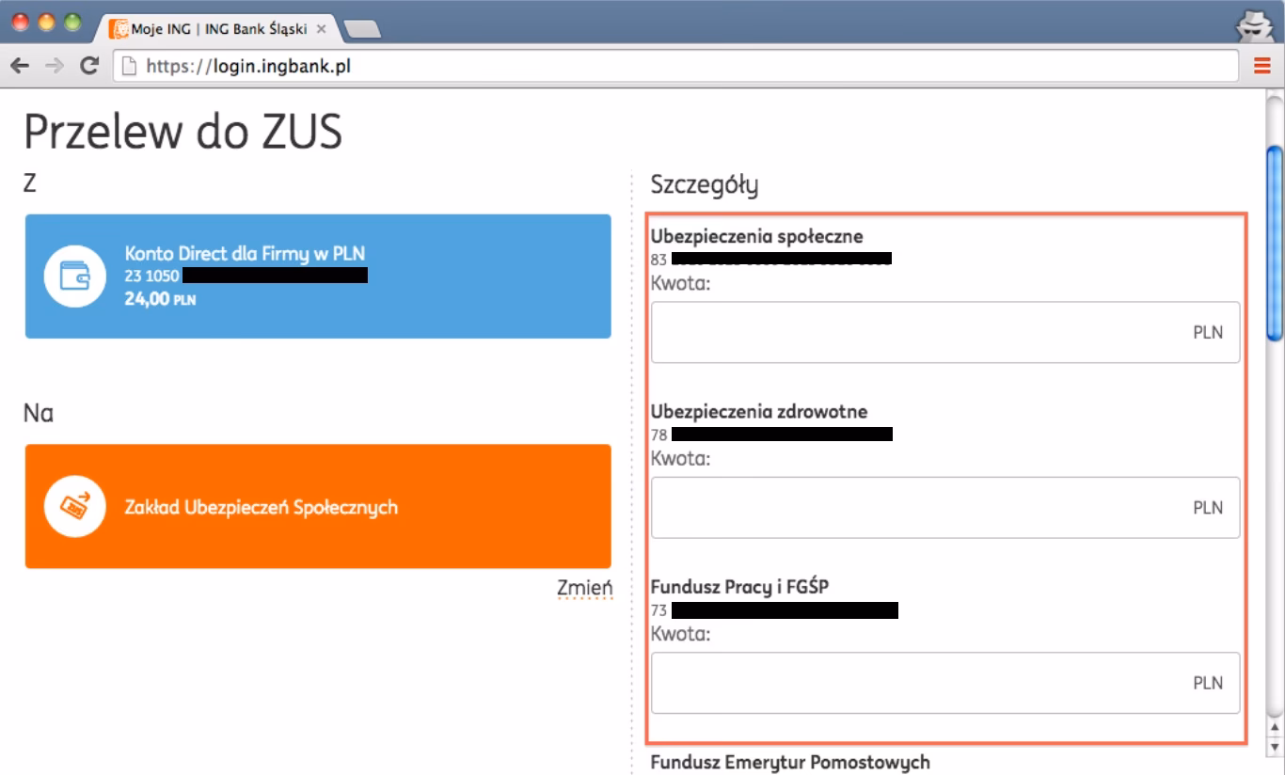The image size is (1285, 775).
Task: Click the browser forward arrow
Action: click(x=55, y=67)
